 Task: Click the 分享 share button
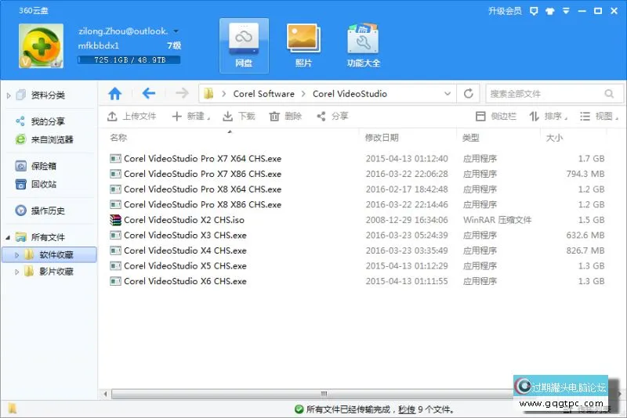pos(332,116)
